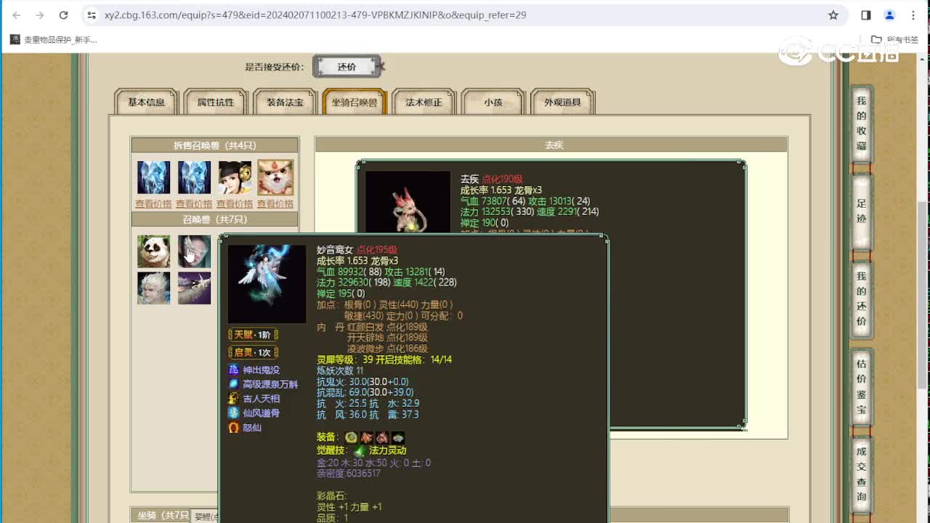Image resolution: width=930 pixels, height=523 pixels.
Task: Open the Chrome profile menu
Action: 889,15
